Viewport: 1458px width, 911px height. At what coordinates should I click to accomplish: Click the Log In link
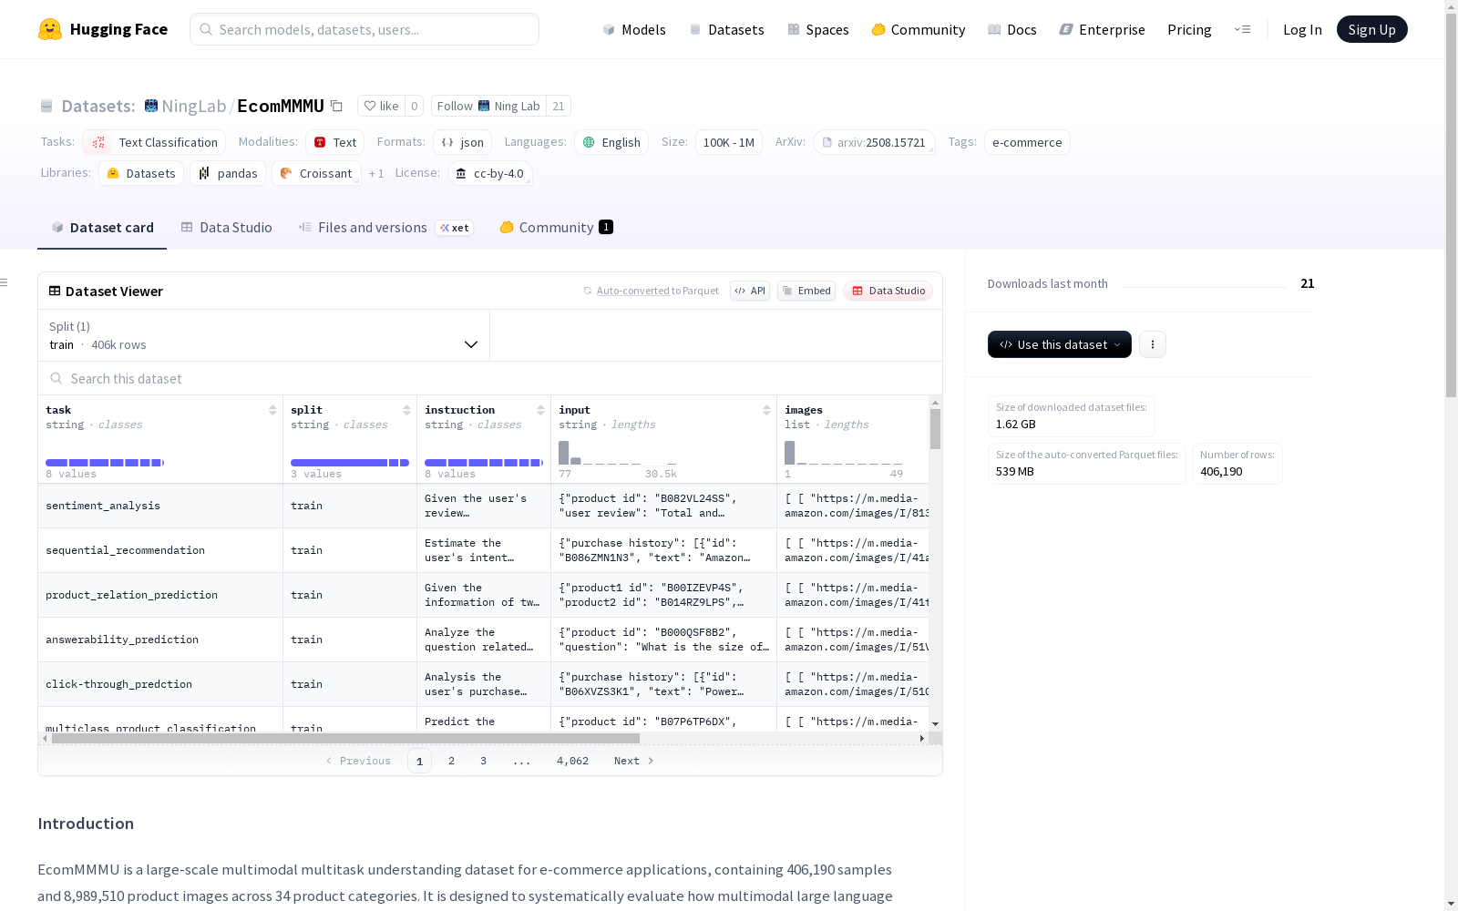1302,29
